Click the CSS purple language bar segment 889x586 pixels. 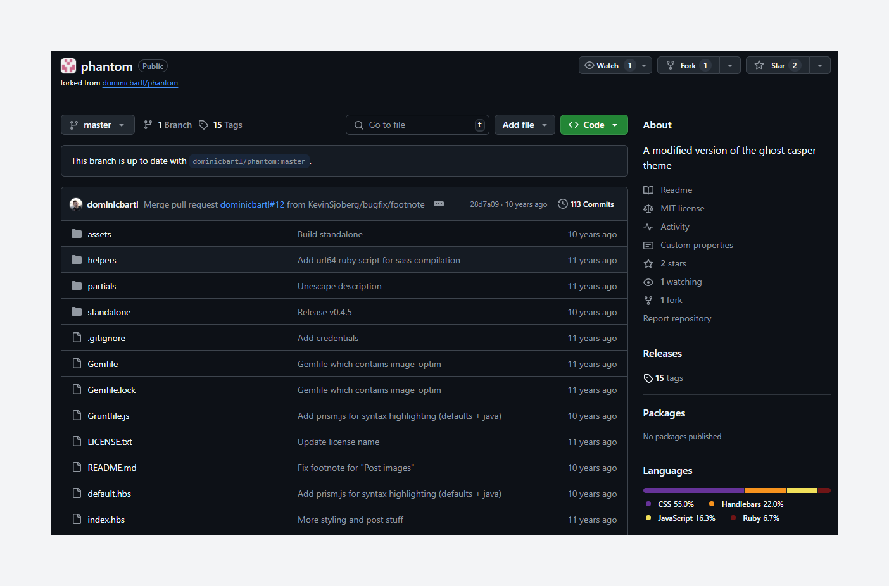click(693, 490)
